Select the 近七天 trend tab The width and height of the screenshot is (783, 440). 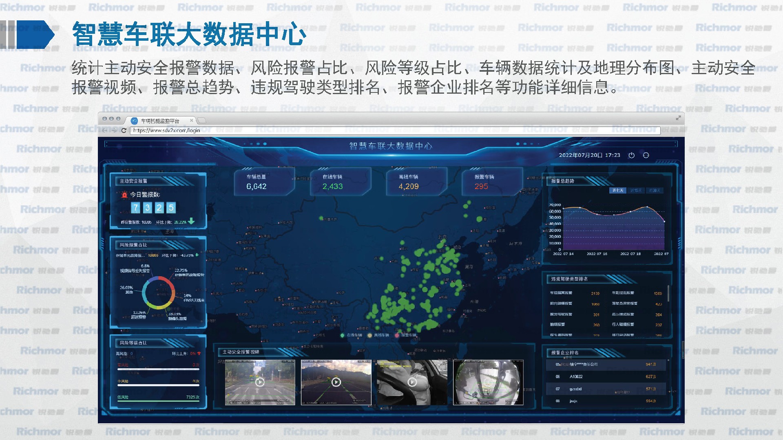(x=617, y=190)
